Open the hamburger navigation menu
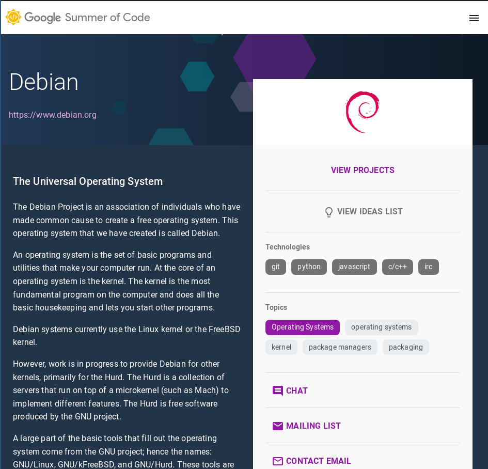This screenshot has width=488, height=469. pyautogui.click(x=474, y=18)
